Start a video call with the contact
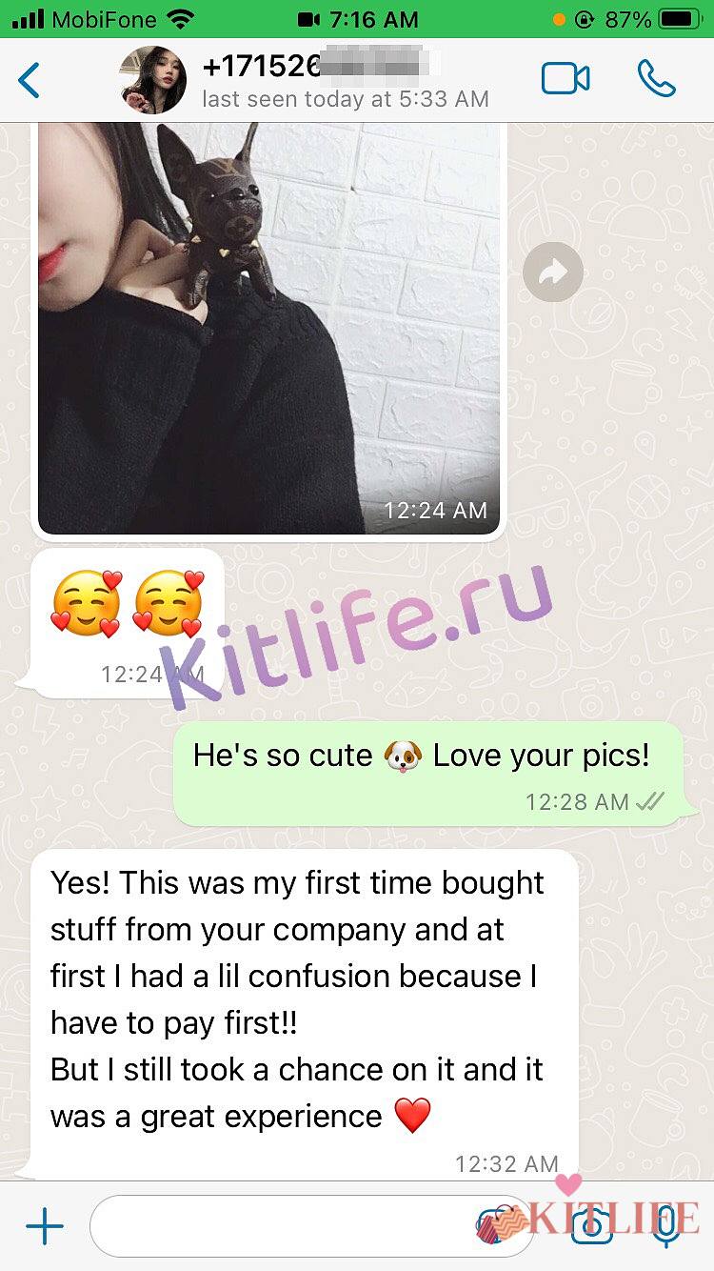The width and height of the screenshot is (714, 1271). (x=565, y=79)
